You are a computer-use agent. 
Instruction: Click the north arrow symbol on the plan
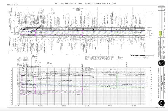[151, 13]
